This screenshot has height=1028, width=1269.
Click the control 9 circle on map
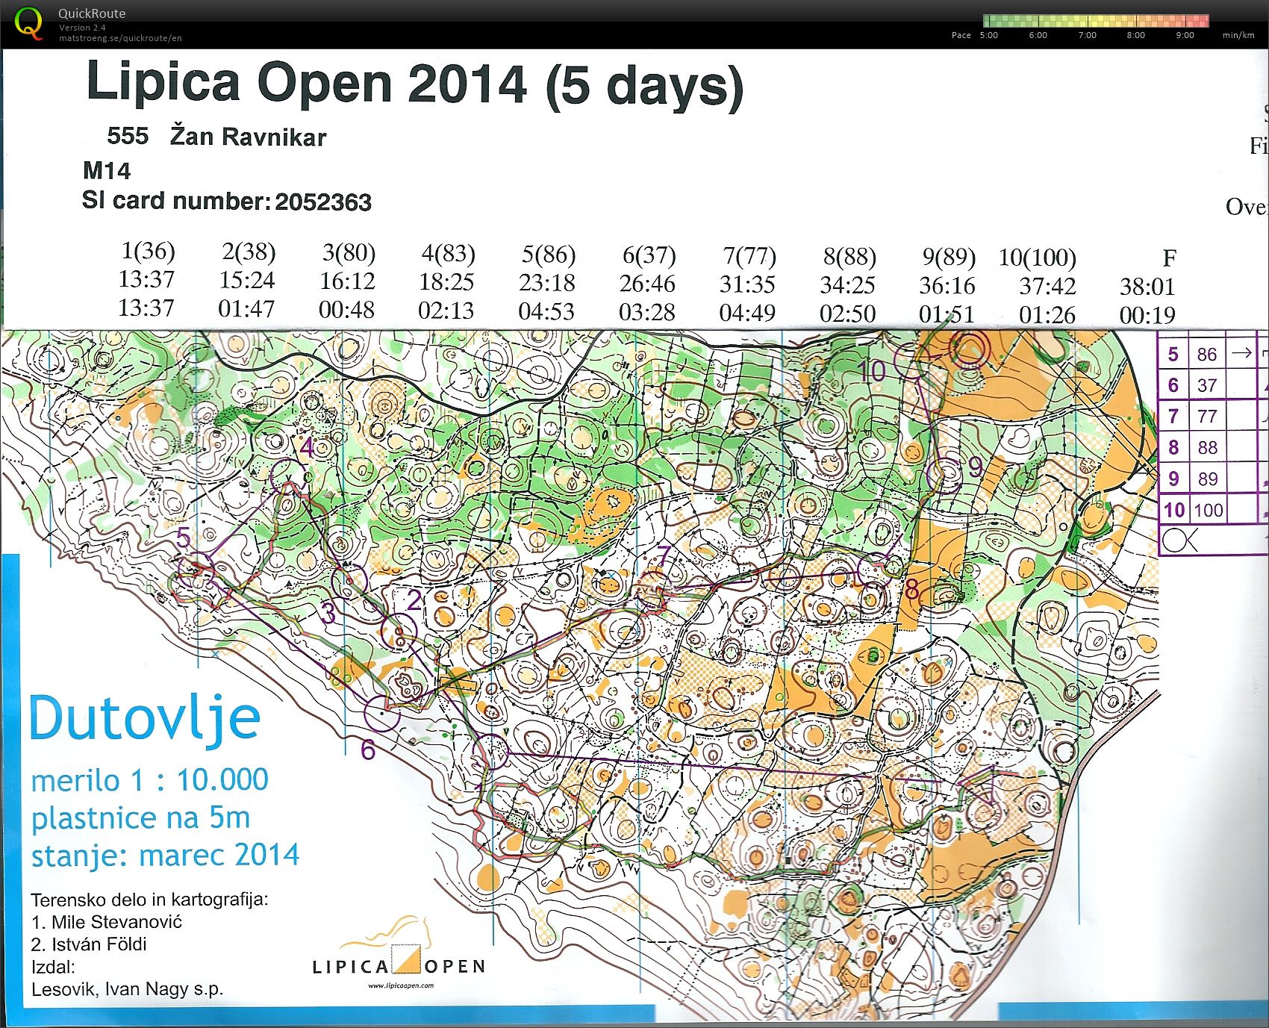point(945,475)
